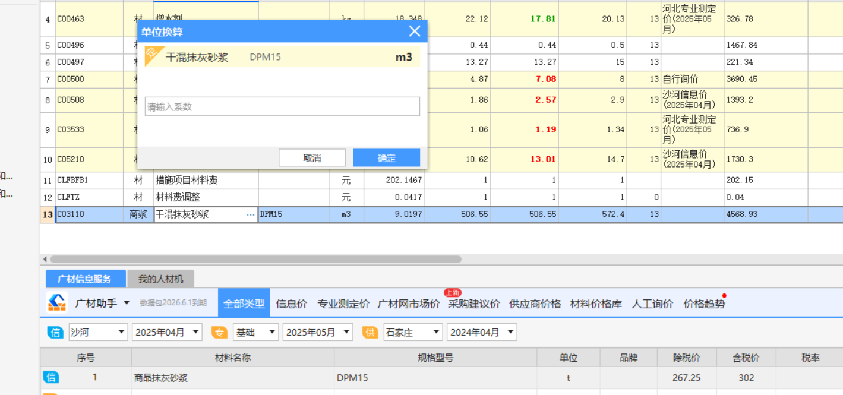Close the 单位换算 dialog
Screen dimensions: 843x395
(x=415, y=31)
